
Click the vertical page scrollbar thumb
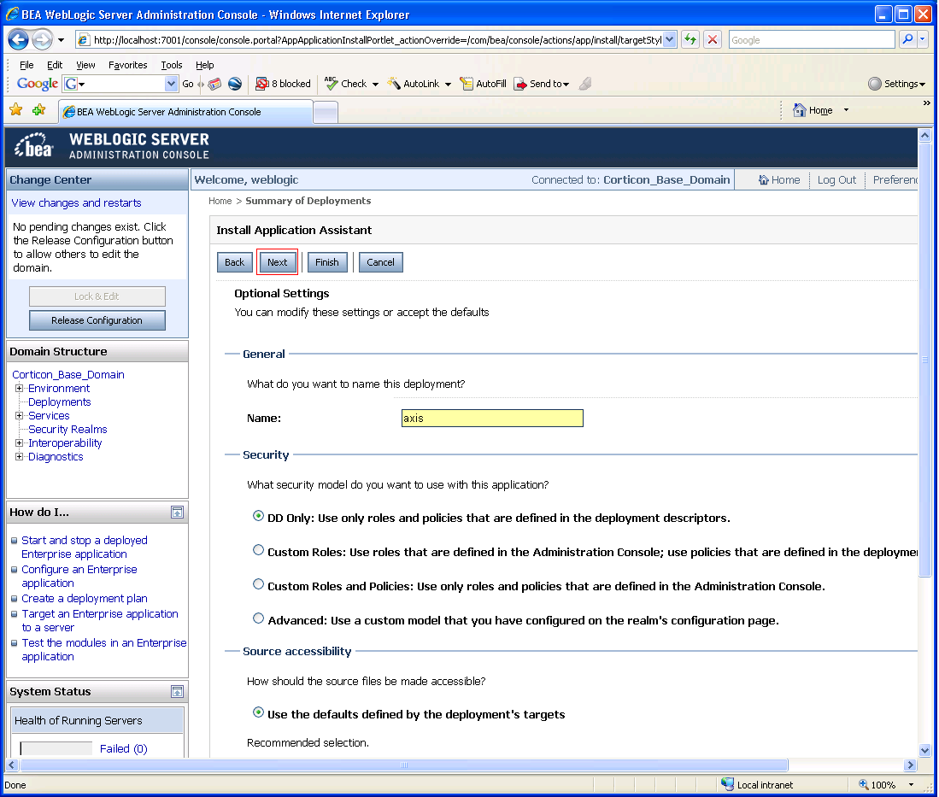pyautogui.click(x=925, y=360)
